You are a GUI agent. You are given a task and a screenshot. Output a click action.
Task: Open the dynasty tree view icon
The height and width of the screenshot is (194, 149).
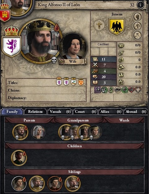click(138, 26)
